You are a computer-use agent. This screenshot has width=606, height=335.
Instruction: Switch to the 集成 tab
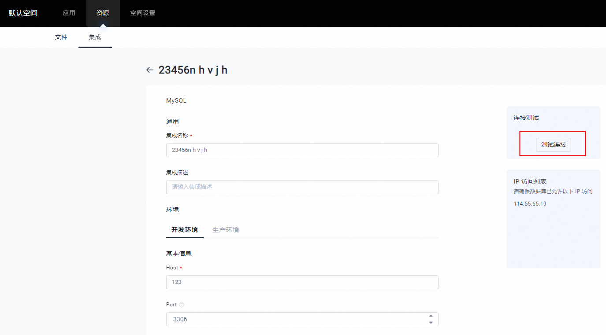click(95, 37)
